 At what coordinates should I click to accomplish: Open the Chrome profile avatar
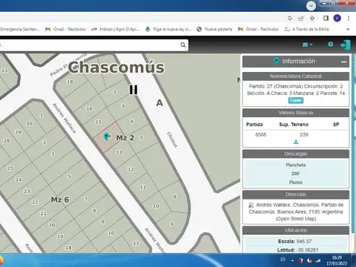coord(337,18)
